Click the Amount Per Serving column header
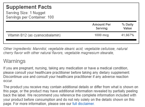 tap(101, 26)
